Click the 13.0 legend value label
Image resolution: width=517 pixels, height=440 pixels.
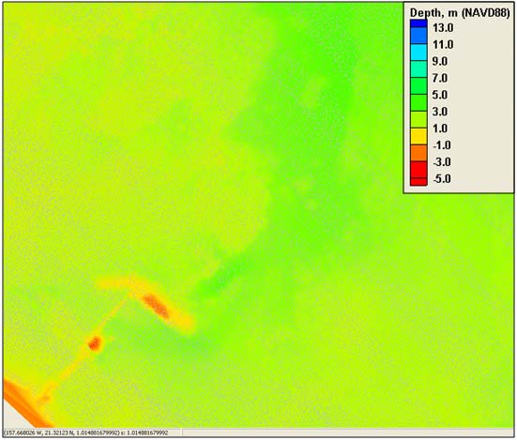(443, 28)
